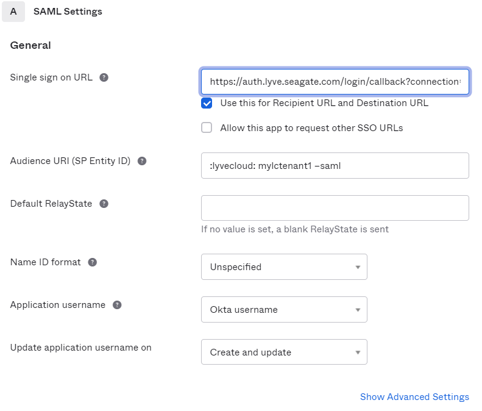Viewport: 482px width, 411px height.
Task: Click into the Single sign on URL field
Action: point(335,82)
